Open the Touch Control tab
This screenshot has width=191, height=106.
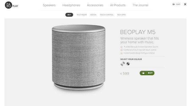tap(107, 15)
